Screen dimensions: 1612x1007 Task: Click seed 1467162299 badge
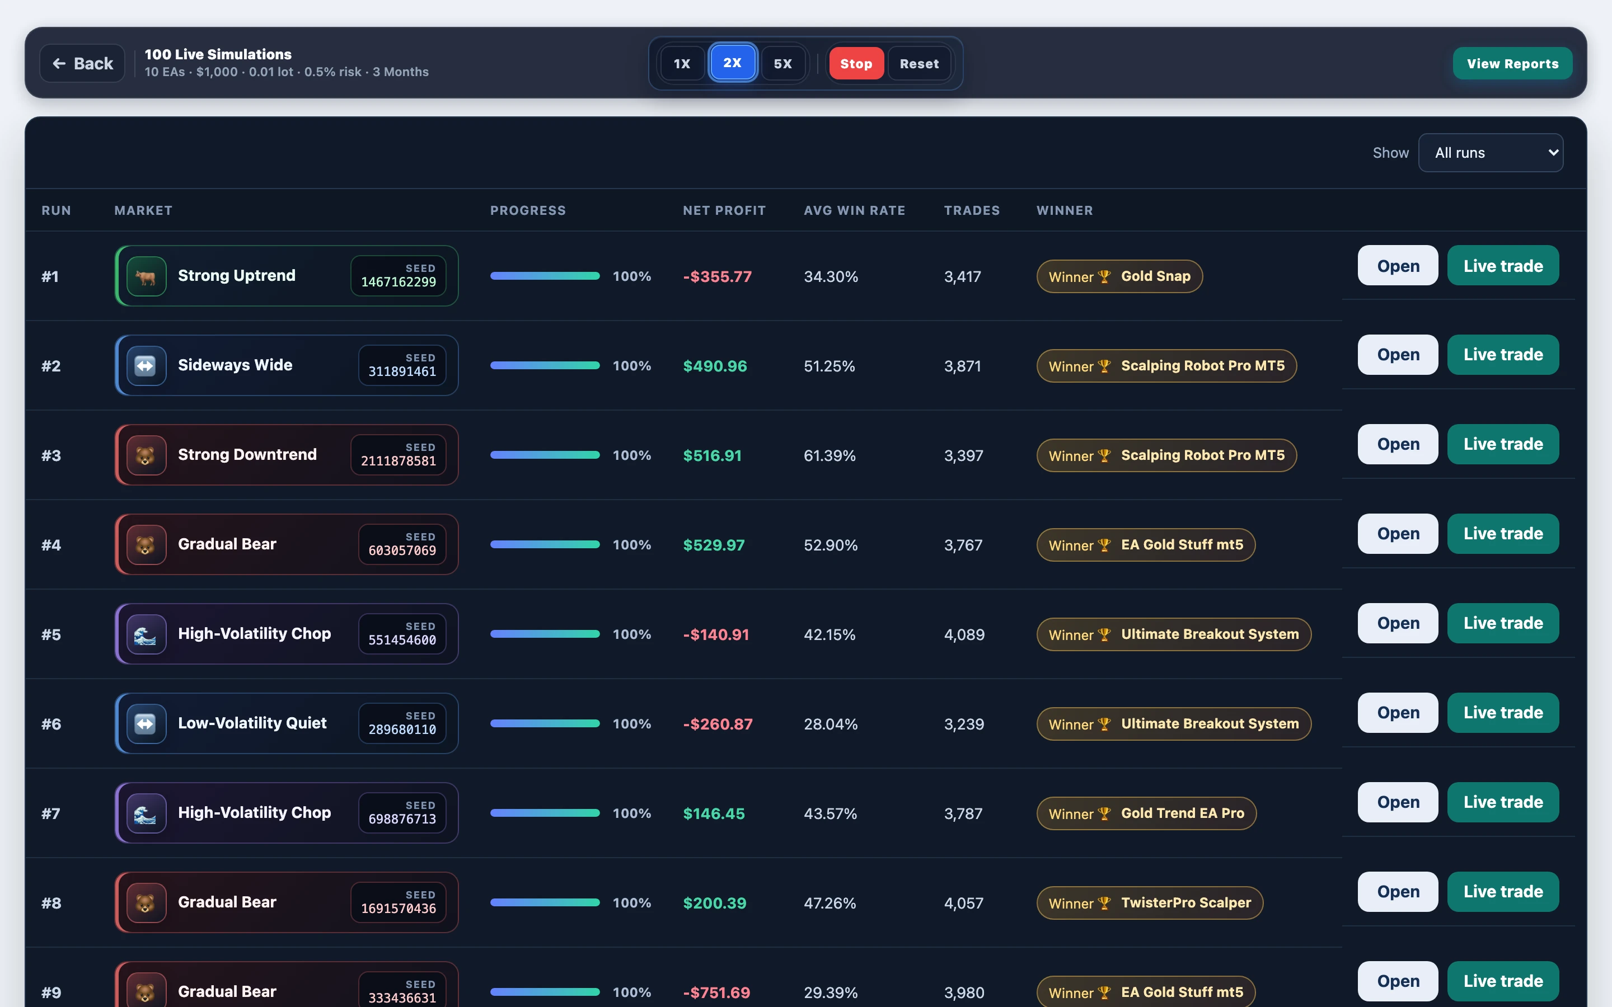click(x=399, y=276)
